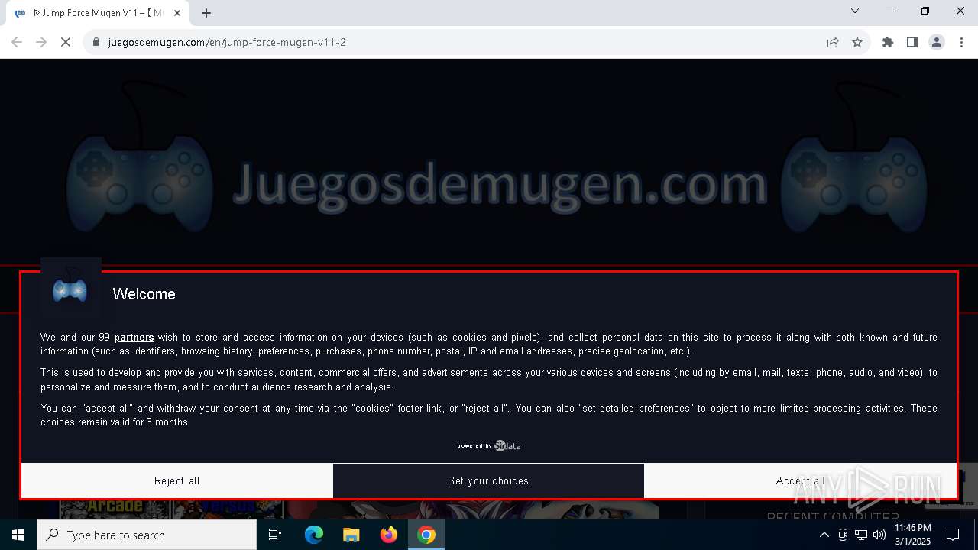Open volume control tray icon
This screenshot has width=978, height=550.
click(x=879, y=535)
